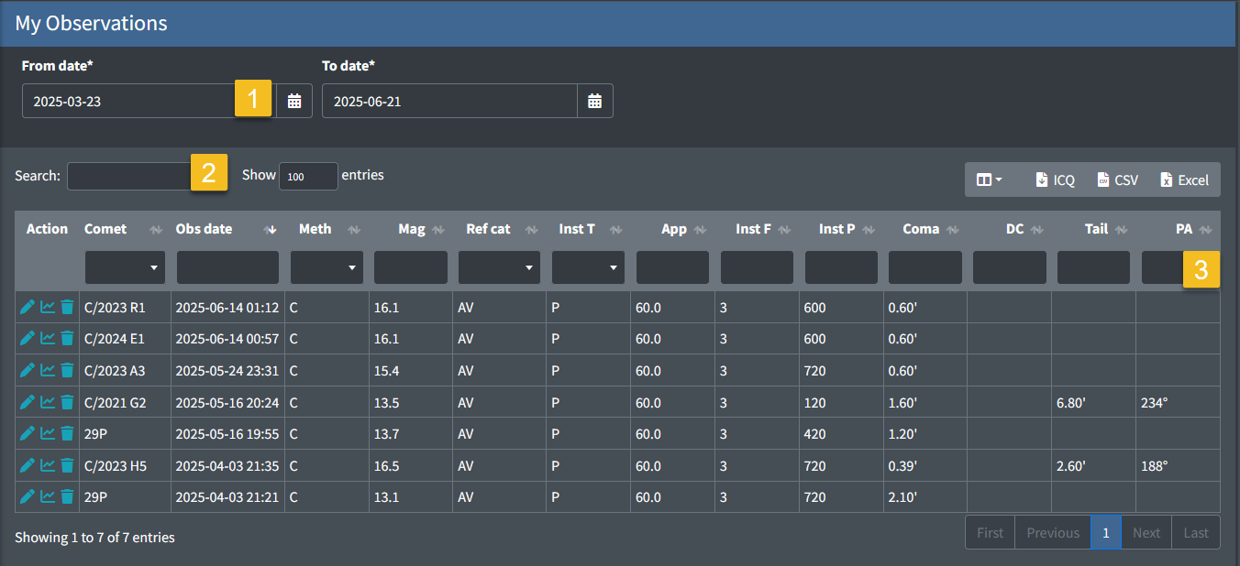Show chart for C/2021 G2
Viewport: 1240px width, 566px height.
48,402
